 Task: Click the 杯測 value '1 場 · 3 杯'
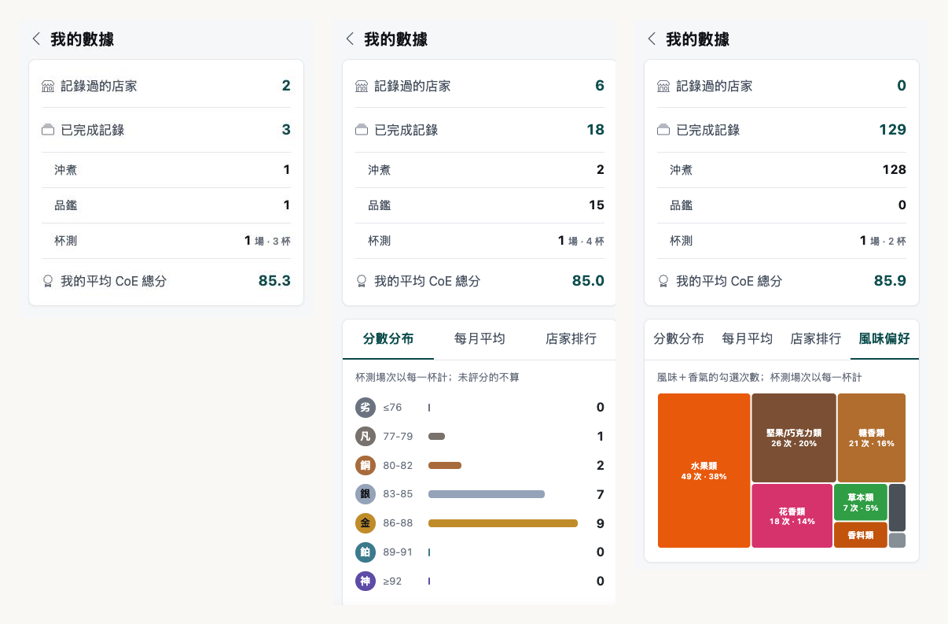coord(267,241)
